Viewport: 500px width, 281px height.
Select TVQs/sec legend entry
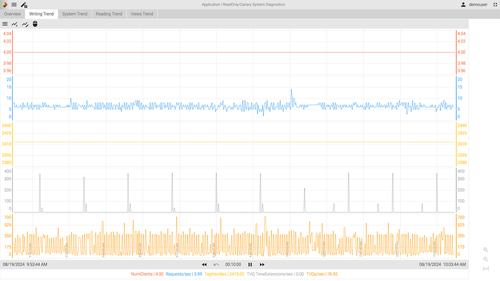tap(322, 274)
